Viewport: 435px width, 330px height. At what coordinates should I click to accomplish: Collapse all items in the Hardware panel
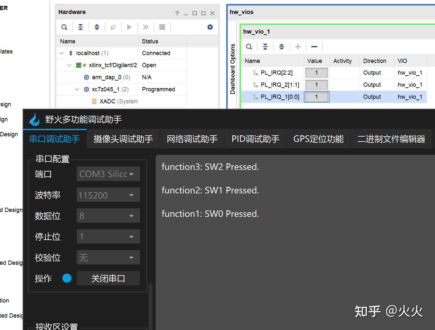[81, 27]
